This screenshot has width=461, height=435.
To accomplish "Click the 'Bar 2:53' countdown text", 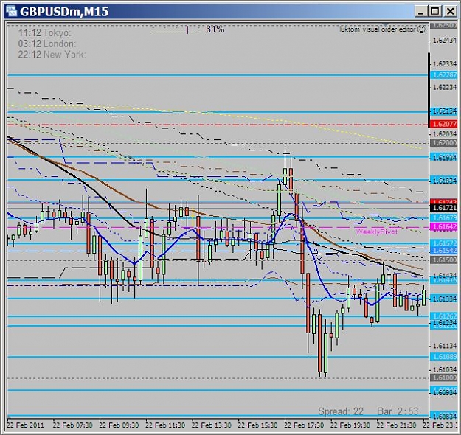I will (398, 411).
